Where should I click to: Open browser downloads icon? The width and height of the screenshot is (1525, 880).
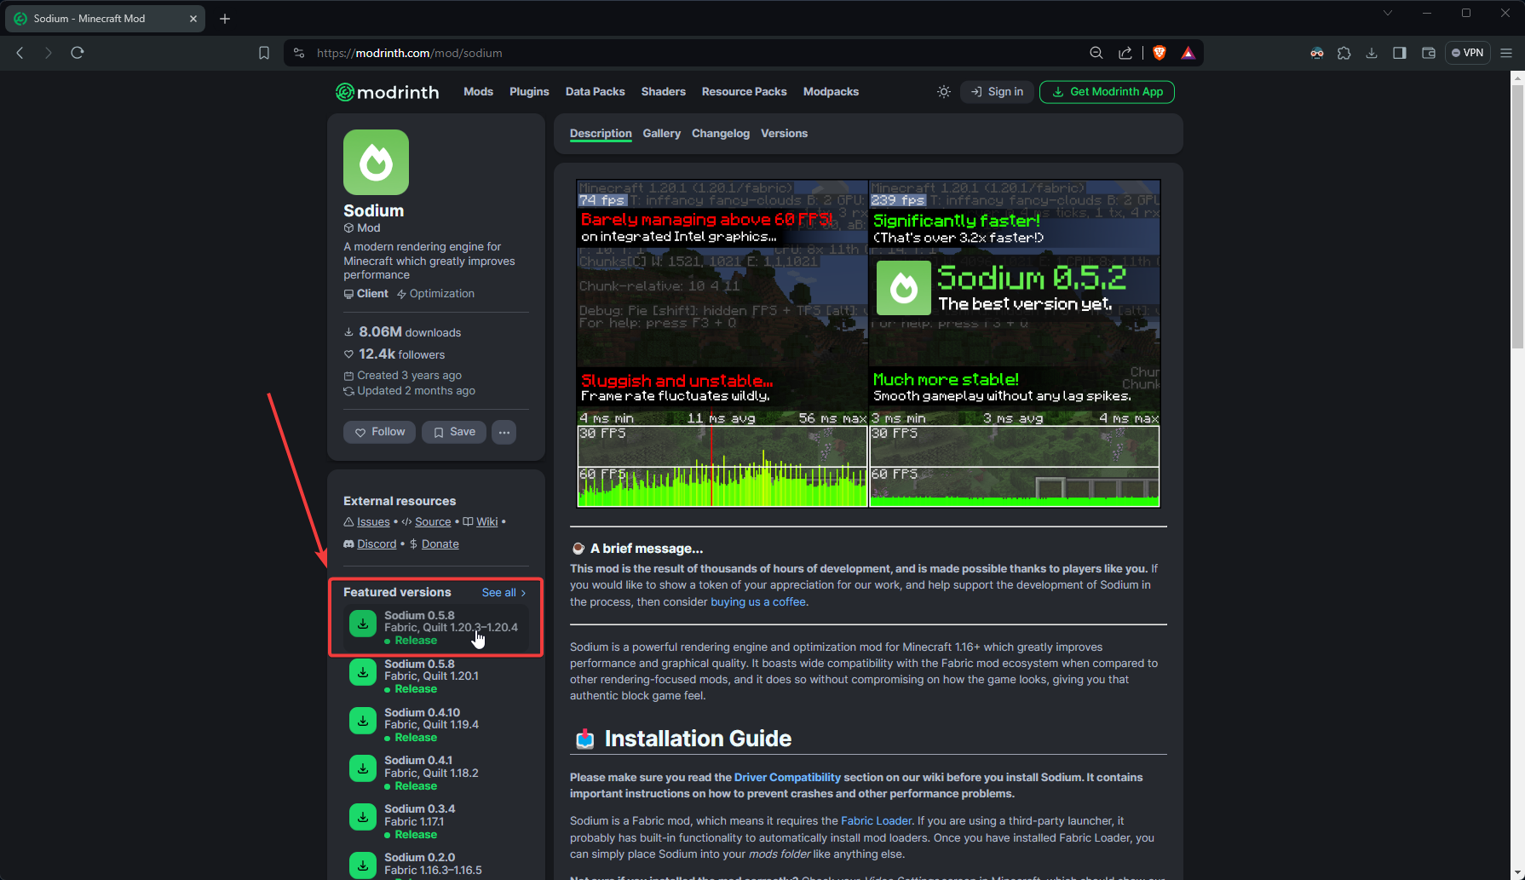click(x=1372, y=53)
